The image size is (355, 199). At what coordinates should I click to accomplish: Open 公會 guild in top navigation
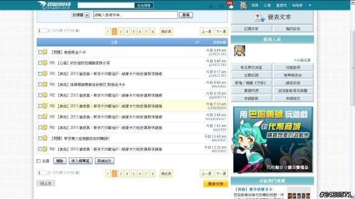point(267,5)
